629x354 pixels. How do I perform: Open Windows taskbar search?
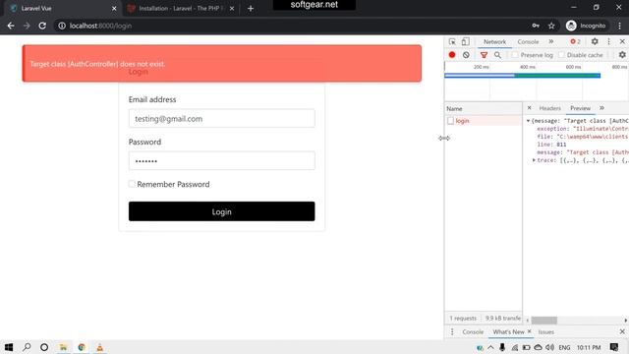(27, 347)
